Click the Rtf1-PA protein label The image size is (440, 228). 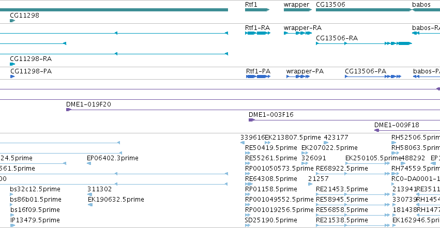click(258, 71)
